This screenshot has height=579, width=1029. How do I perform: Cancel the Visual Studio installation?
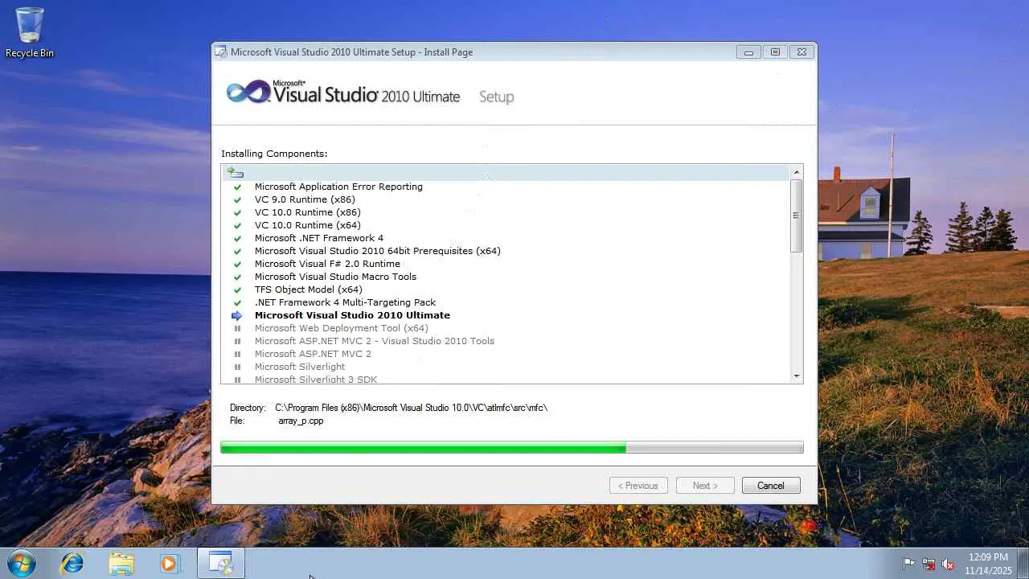pyautogui.click(x=770, y=486)
